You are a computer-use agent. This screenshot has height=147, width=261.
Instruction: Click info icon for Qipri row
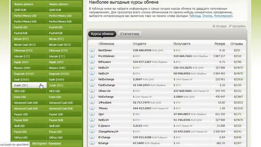[92, 114]
